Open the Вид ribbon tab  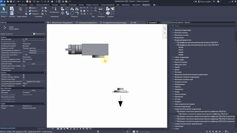click(x=118, y=5)
